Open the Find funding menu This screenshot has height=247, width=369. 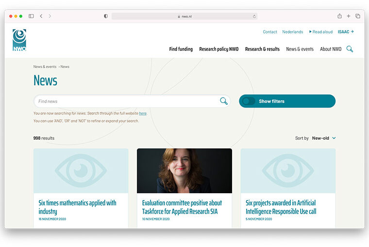click(181, 49)
